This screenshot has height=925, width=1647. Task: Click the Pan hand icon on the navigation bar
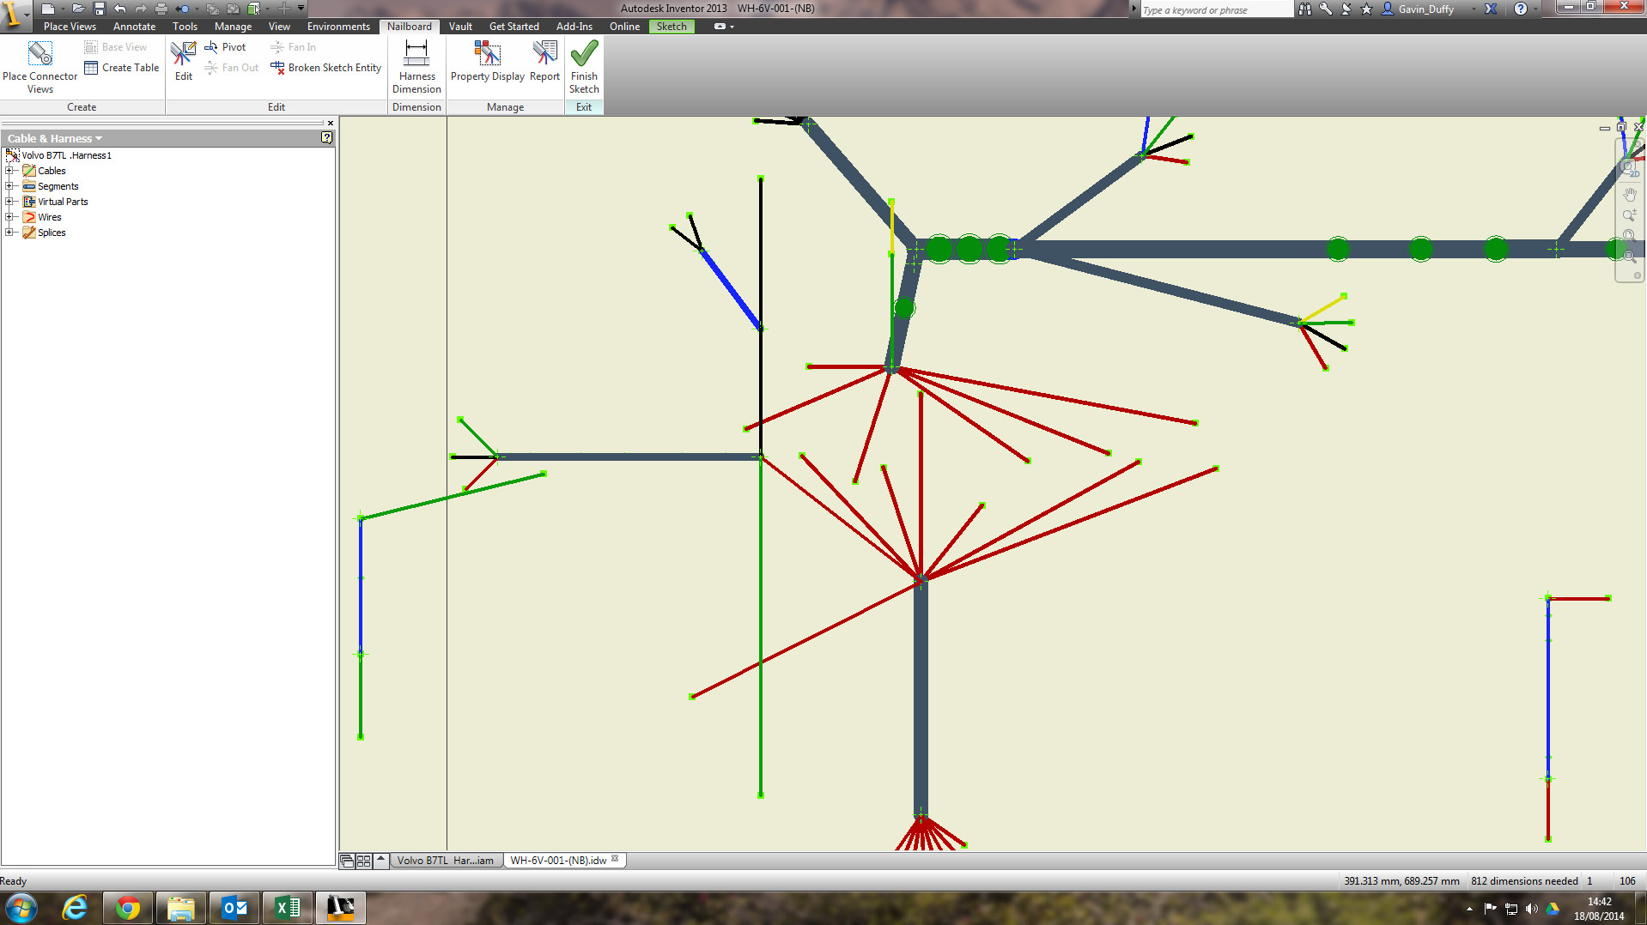[1630, 194]
